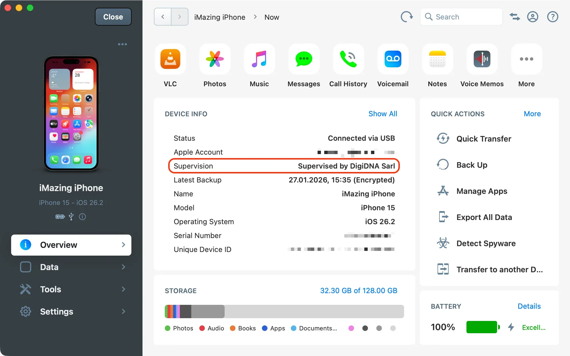Click the Call History icon
Image resolution: width=570 pixels, height=356 pixels.
pos(348,59)
